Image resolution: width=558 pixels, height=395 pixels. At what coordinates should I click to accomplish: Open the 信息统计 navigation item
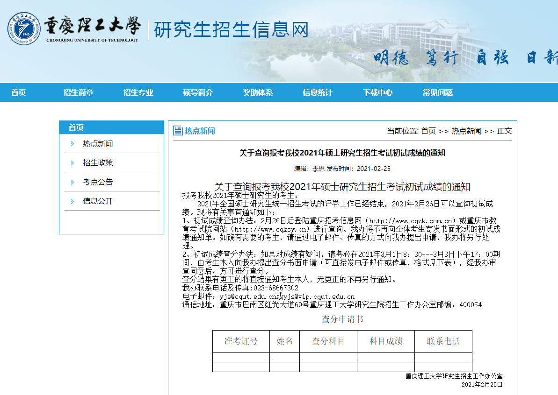click(x=318, y=93)
